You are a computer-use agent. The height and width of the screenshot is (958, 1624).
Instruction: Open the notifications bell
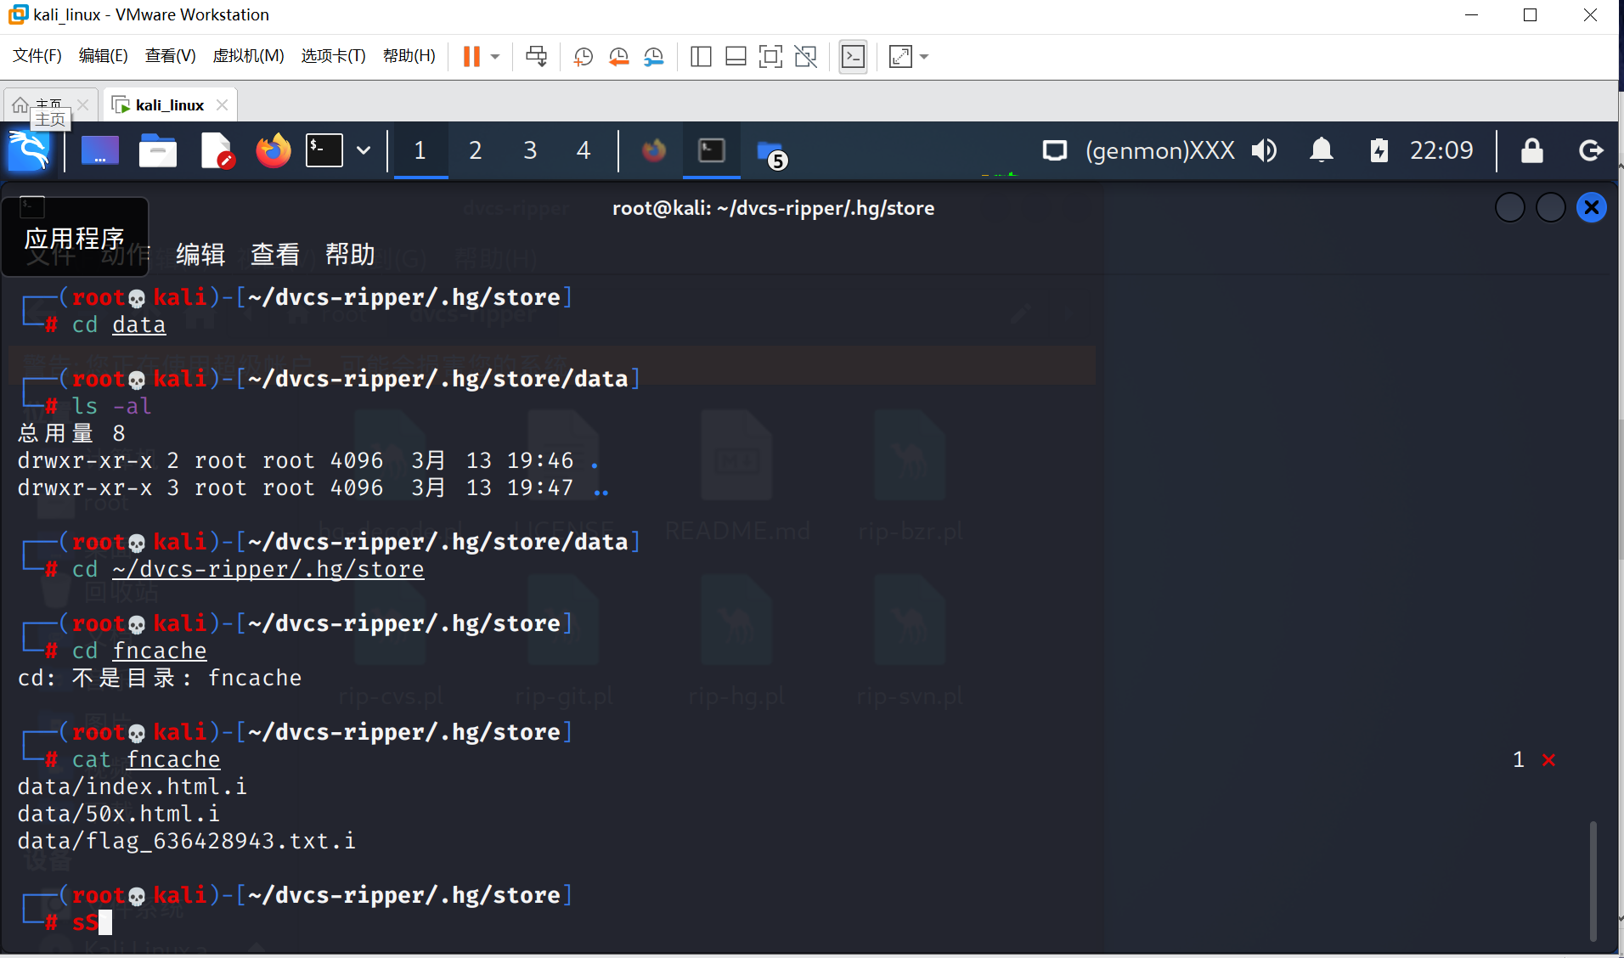coord(1321,151)
